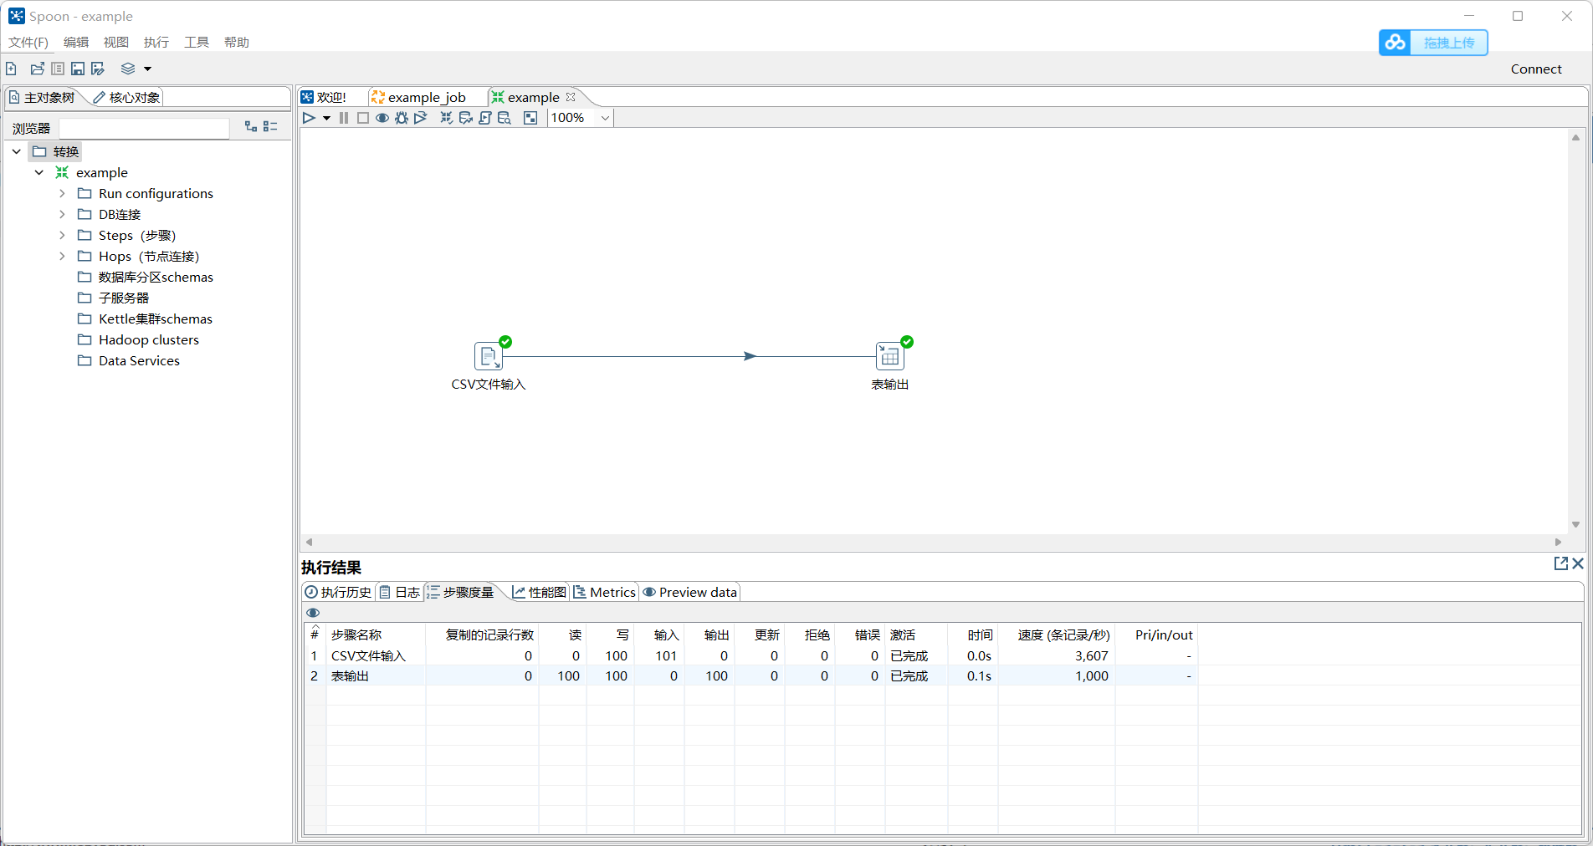This screenshot has width=1593, height=846.
Task: Open the 100% zoom level dropdown
Action: click(x=605, y=118)
